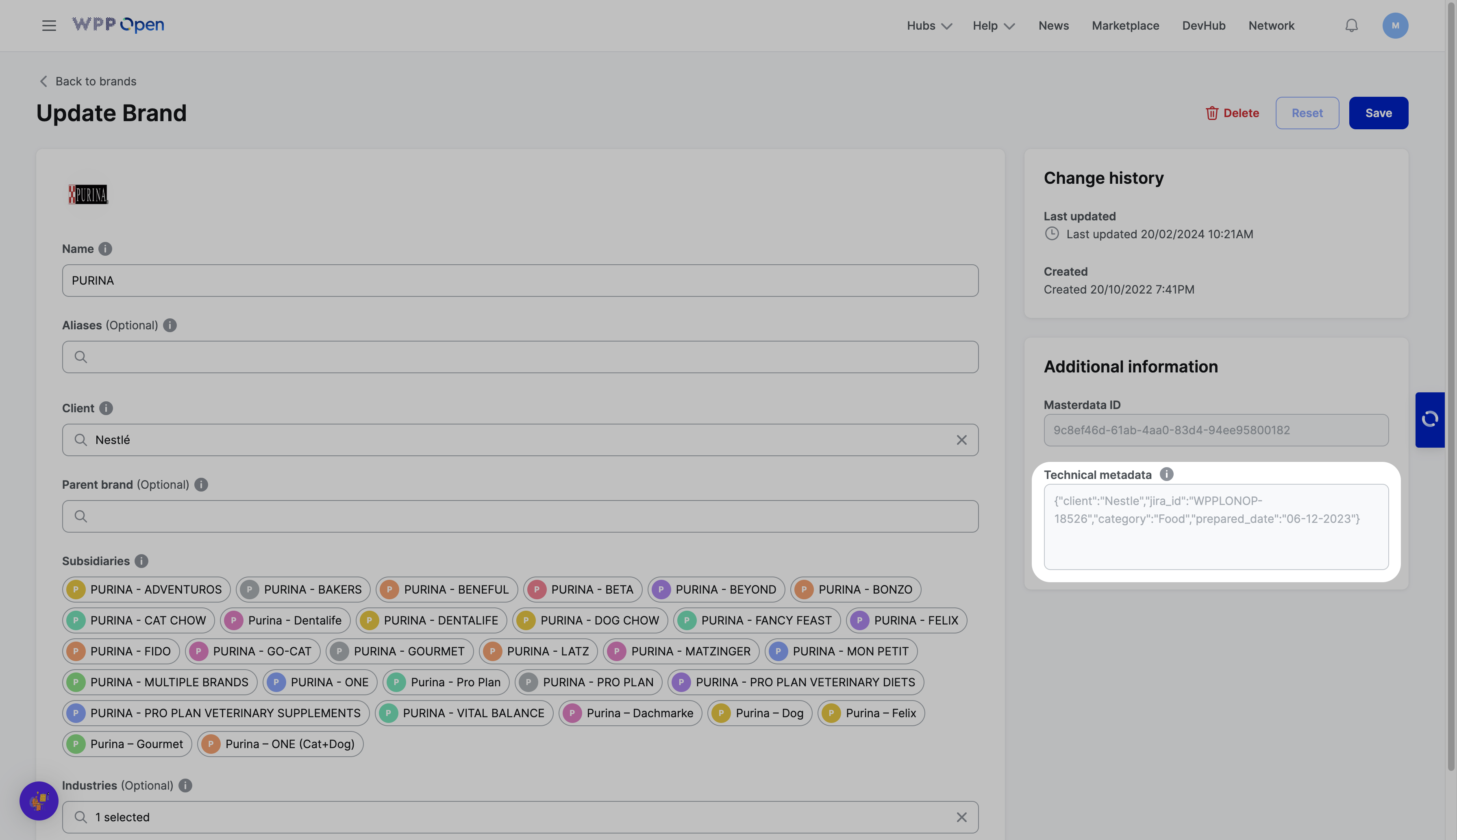Screen dimensions: 1457x840
Task: Click the info icon next to Parent brand
Action: 201,485
